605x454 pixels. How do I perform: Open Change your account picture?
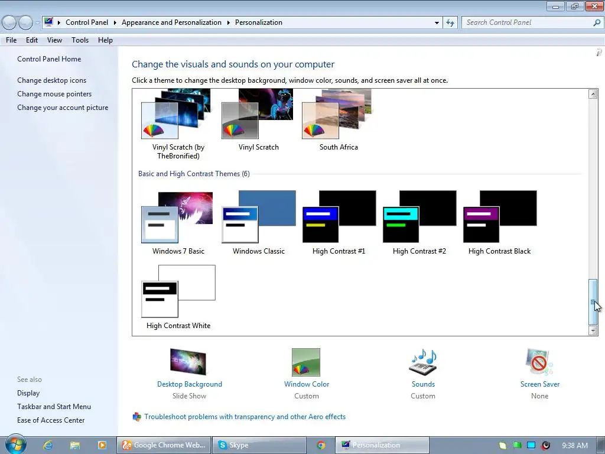click(x=63, y=108)
